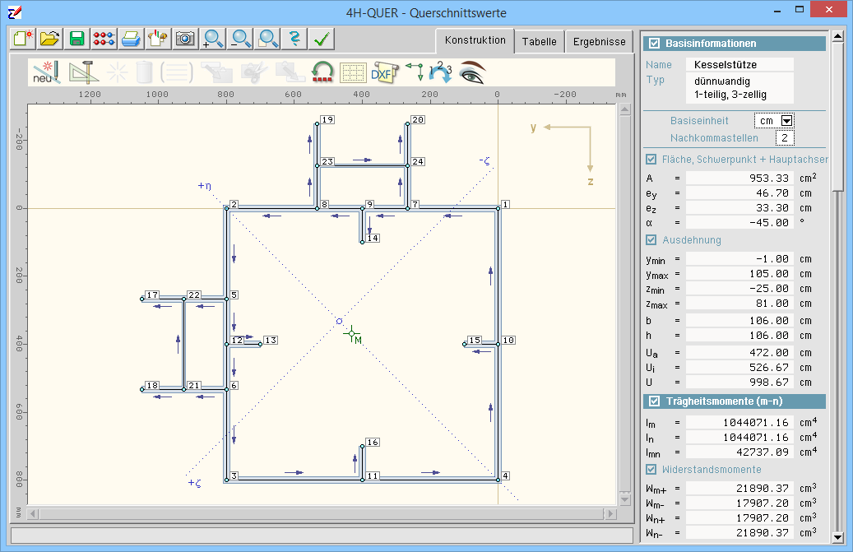853x552 pixels.
Task: Click the Nachkommastellen value field
Action: pyautogui.click(x=784, y=138)
